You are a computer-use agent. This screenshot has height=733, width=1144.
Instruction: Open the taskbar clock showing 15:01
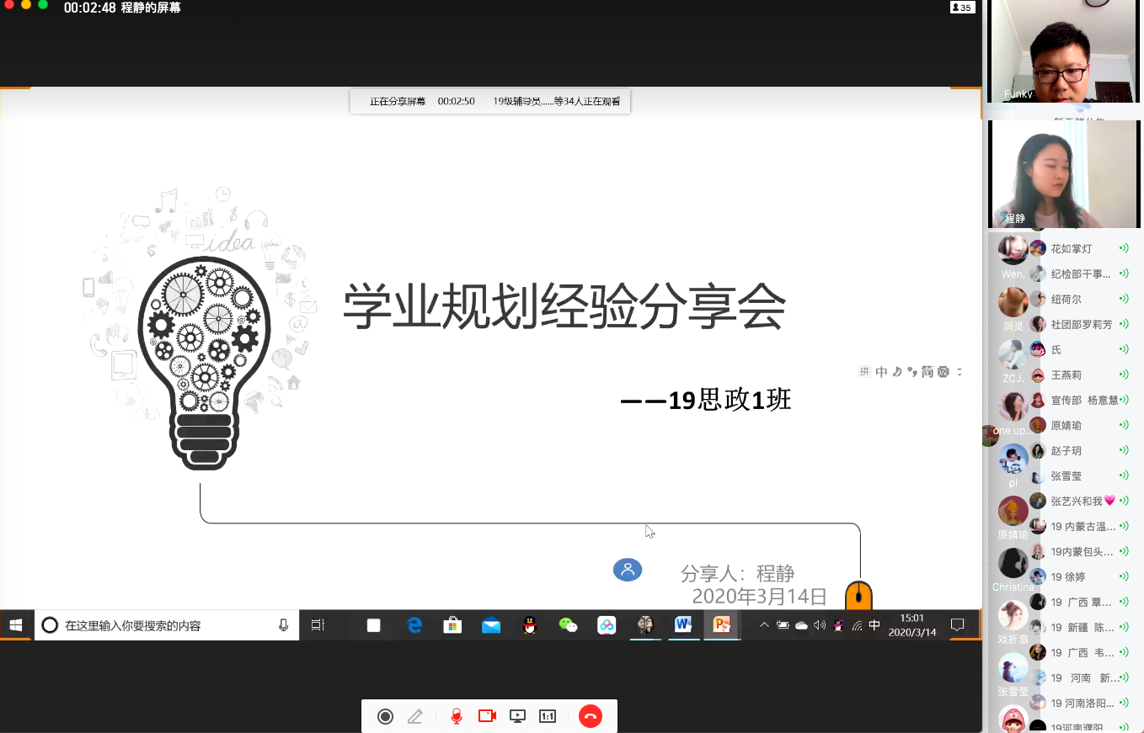click(911, 624)
